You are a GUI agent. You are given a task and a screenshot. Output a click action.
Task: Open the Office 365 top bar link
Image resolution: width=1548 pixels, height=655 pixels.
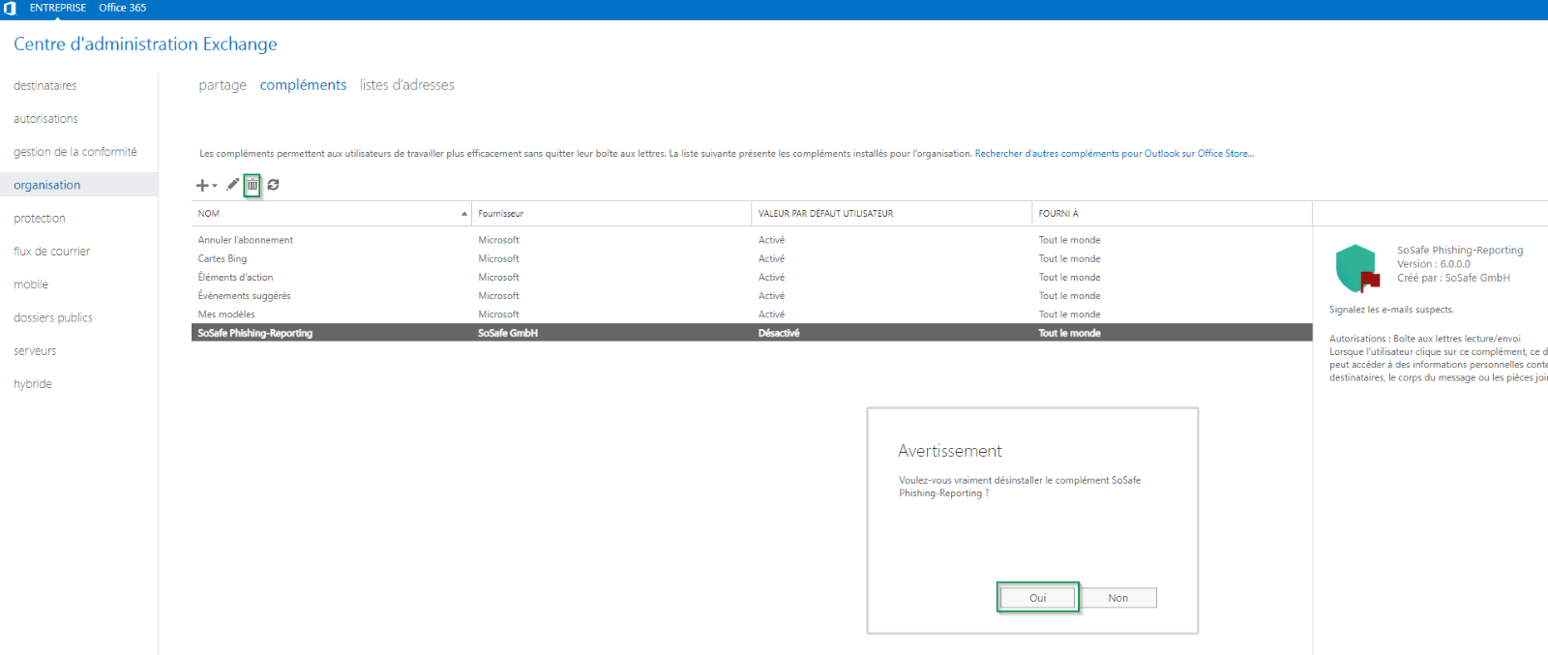coord(123,8)
